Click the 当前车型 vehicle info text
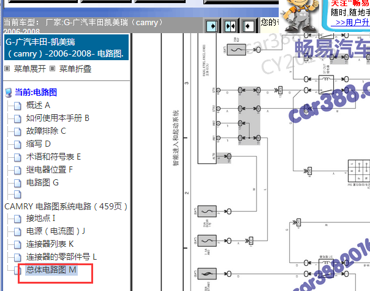Image resolution: width=370 pixels, height=291 pixels. [83, 26]
